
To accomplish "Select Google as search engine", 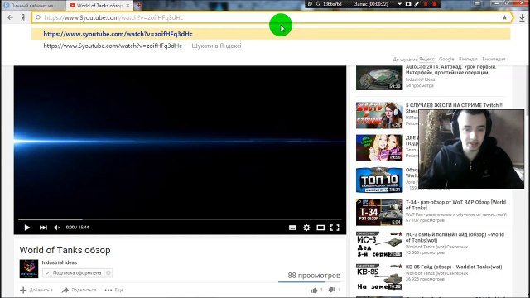I will pos(446,59).
